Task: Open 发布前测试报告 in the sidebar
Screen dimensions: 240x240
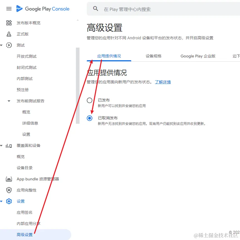Action: pos(31,101)
